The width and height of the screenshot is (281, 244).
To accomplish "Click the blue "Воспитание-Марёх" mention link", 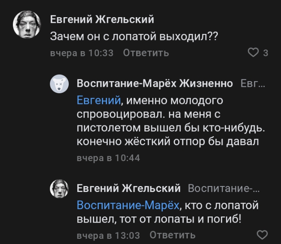I will tap(128, 205).
